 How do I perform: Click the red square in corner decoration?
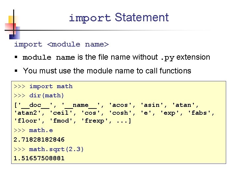point(10,28)
